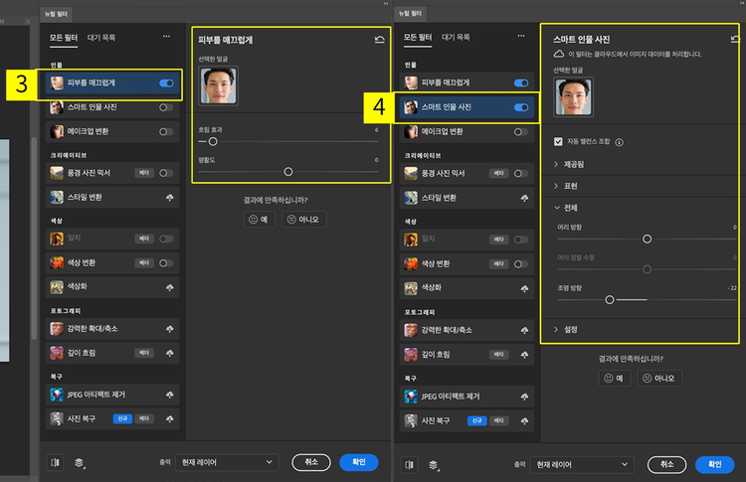
Task: Reset 피부를 매끄럽게 settings in left panel
Action: [x=379, y=40]
